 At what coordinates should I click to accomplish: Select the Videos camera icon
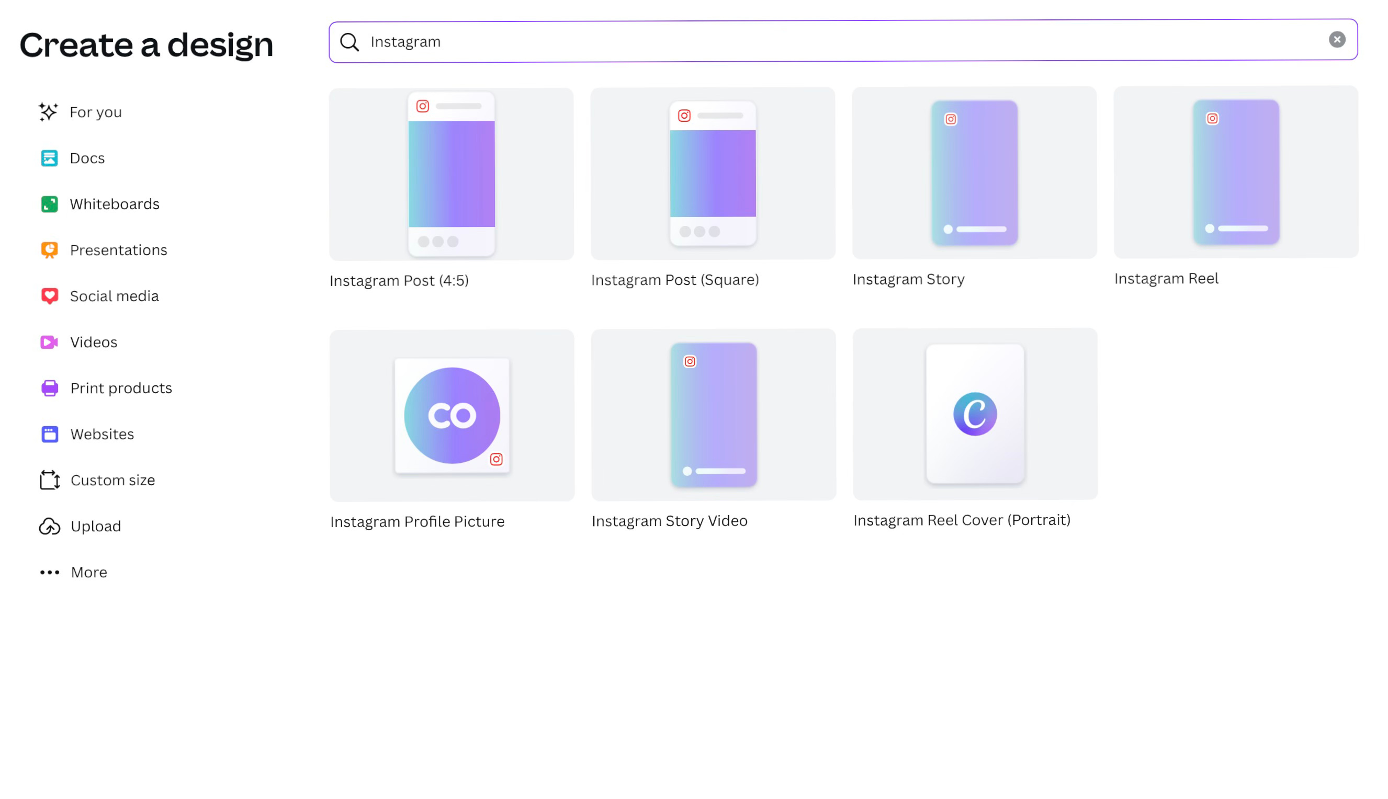pyautogui.click(x=49, y=343)
